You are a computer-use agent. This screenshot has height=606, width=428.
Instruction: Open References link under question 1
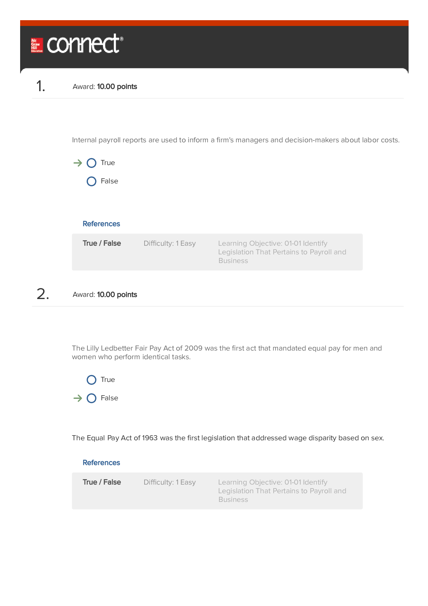click(101, 224)
